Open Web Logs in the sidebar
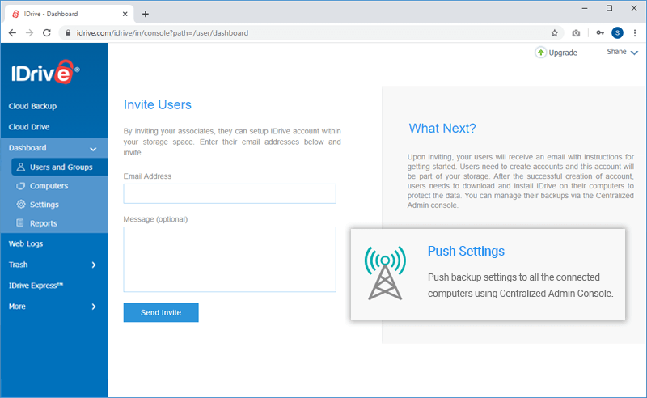647x398 pixels. coord(26,243)
